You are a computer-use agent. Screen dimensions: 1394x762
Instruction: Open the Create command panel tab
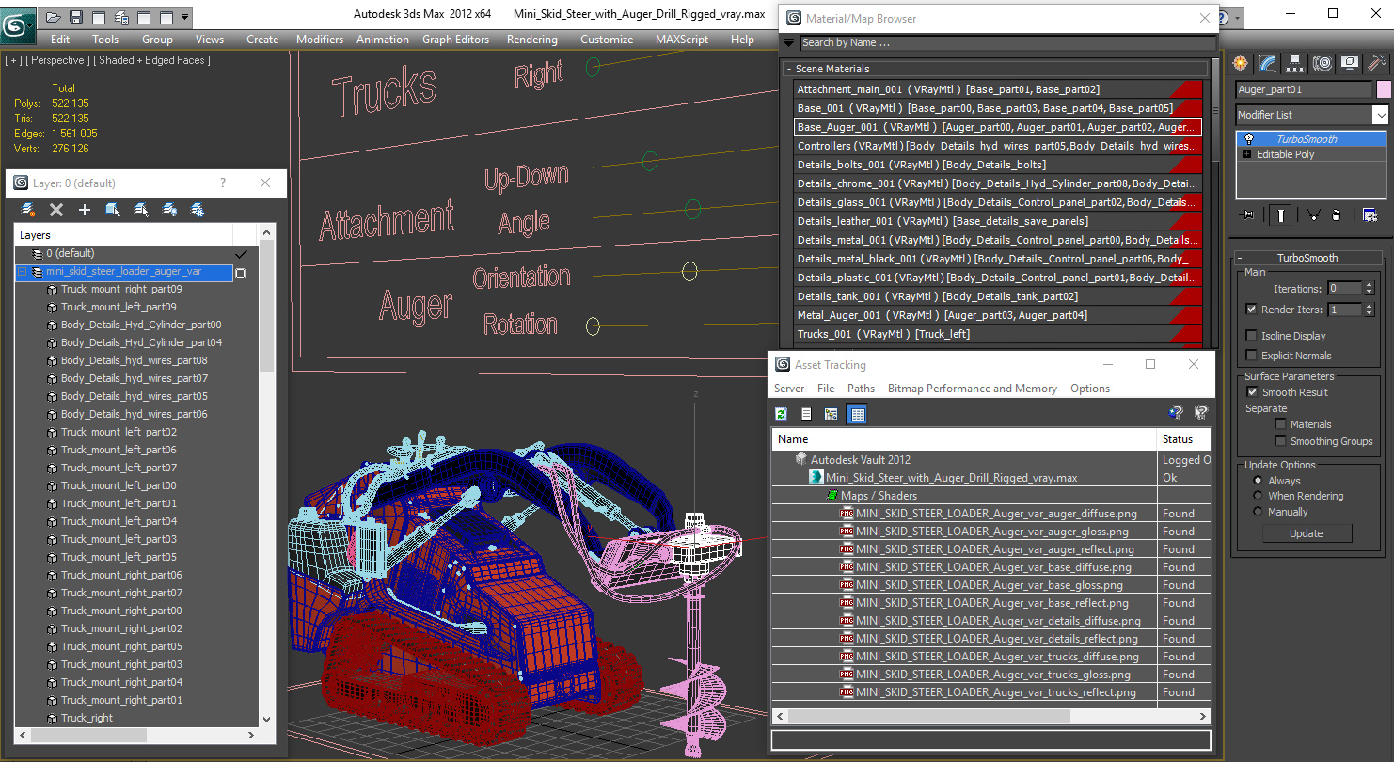[x=1241, y=63]
